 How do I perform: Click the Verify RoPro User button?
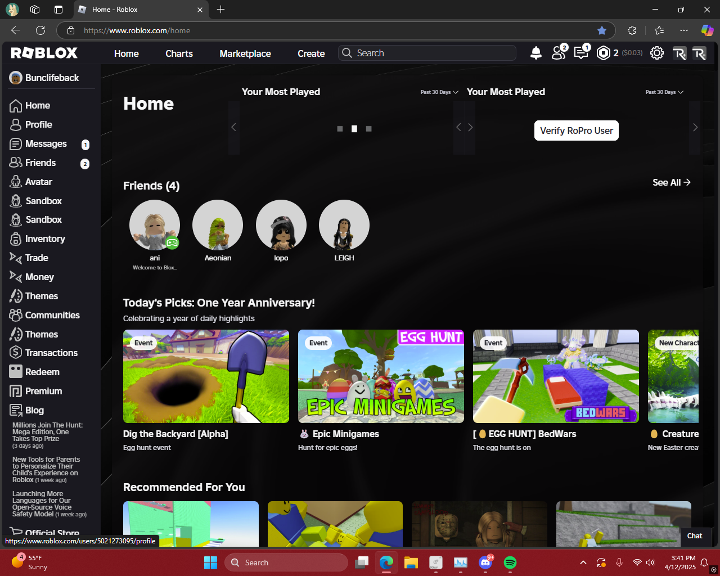(x=577, y=130)
